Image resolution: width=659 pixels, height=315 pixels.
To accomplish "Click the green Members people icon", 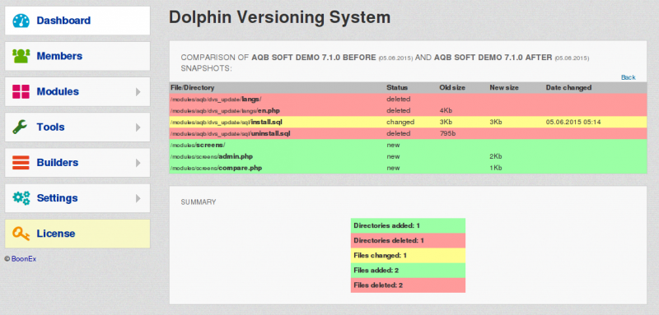I will point(21,56).
